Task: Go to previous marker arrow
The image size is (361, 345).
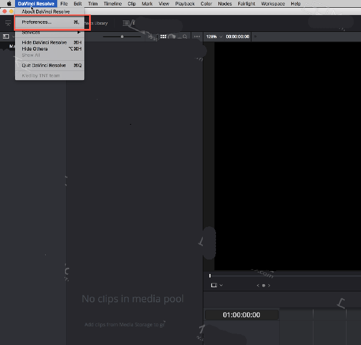Action: (258, 285)
